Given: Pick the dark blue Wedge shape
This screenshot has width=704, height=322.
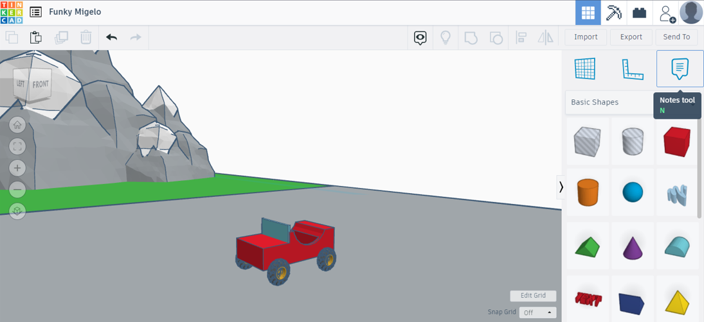Looking at the screenshot, I should [632, 299].
